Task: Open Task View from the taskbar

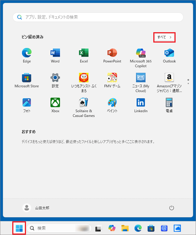Action: coord(98,228)
